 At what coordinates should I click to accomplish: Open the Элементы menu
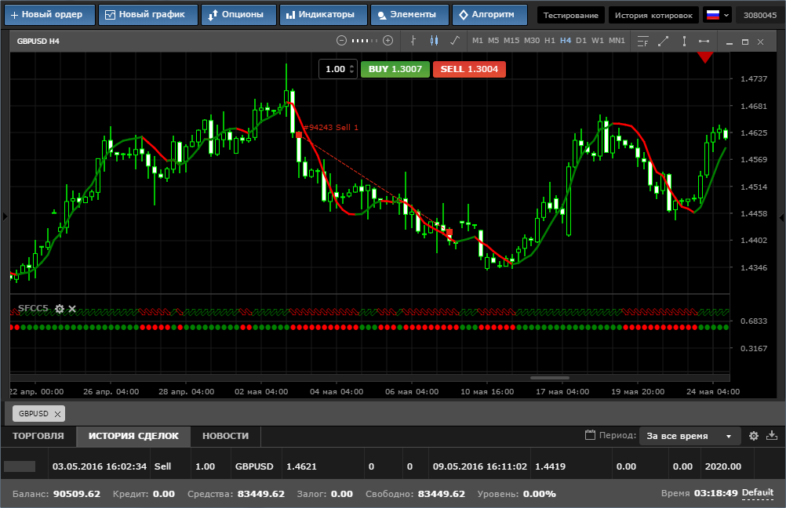(x=410, y=15)
